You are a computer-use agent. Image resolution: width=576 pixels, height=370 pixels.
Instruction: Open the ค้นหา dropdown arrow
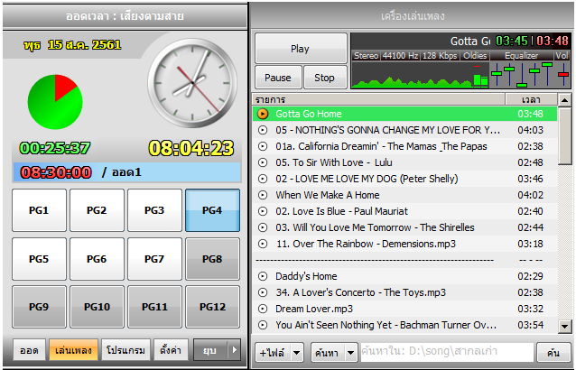click(351, 353)
